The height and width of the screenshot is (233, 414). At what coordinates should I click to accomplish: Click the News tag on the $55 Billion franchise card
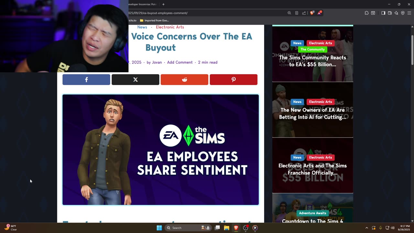click(x=297, y=157)
